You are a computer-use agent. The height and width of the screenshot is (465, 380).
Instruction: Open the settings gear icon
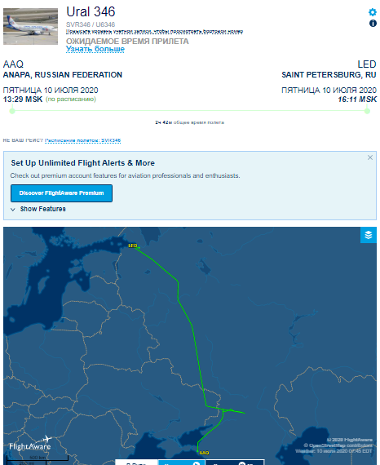coord(373,12)
